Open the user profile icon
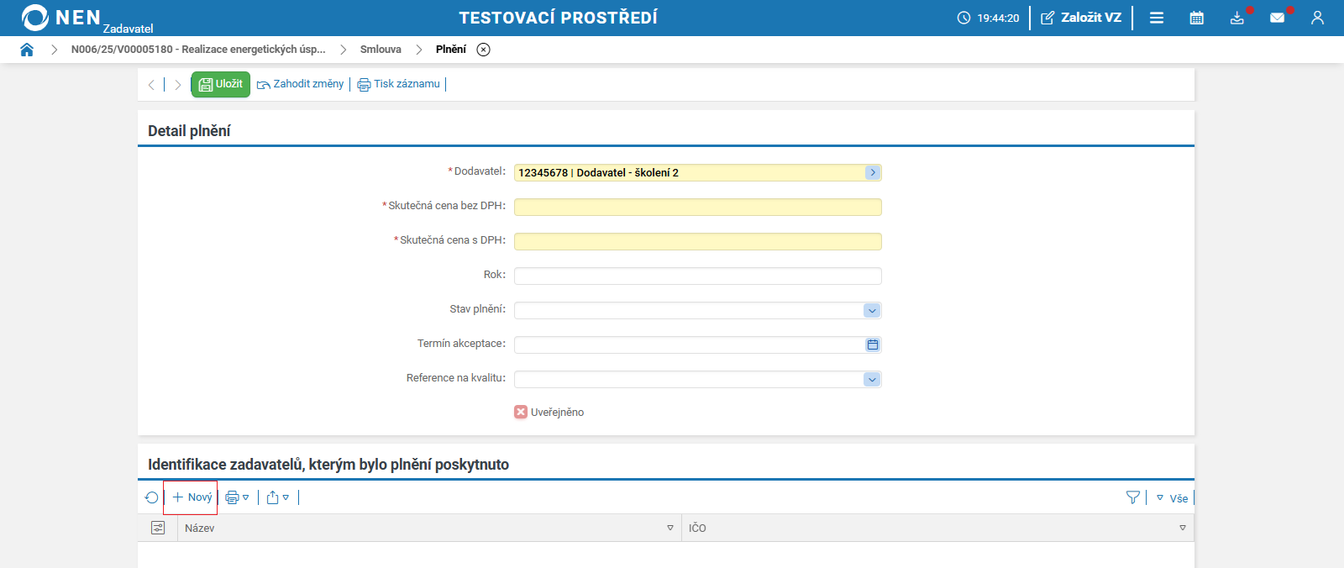 pyautogui.click(x=1317, y=18)
